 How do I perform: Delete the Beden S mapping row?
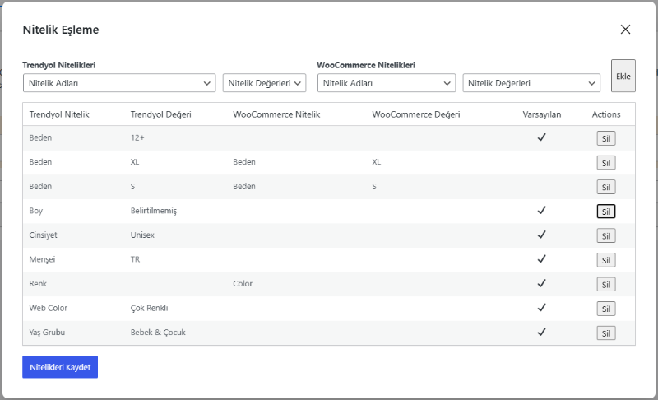tap(606, 187)
